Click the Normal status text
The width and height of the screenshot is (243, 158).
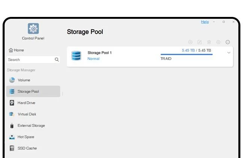[93, 59]
